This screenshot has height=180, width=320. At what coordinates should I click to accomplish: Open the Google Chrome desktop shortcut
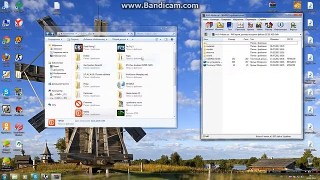point(6,42)
